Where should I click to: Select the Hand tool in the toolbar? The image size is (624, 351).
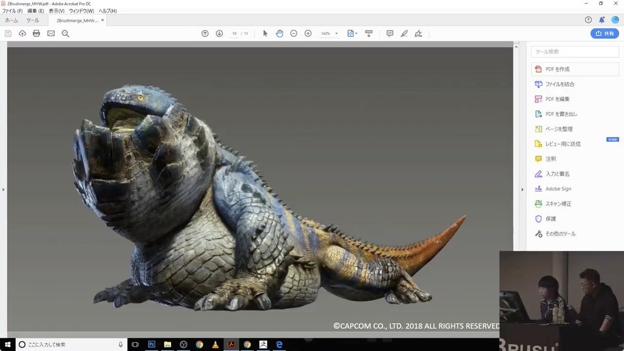coord(279,33)
